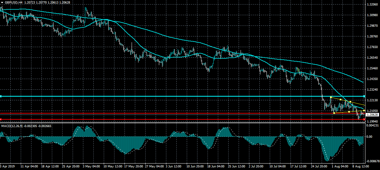Click the 1.27650 price scale label

pos(372,47)
